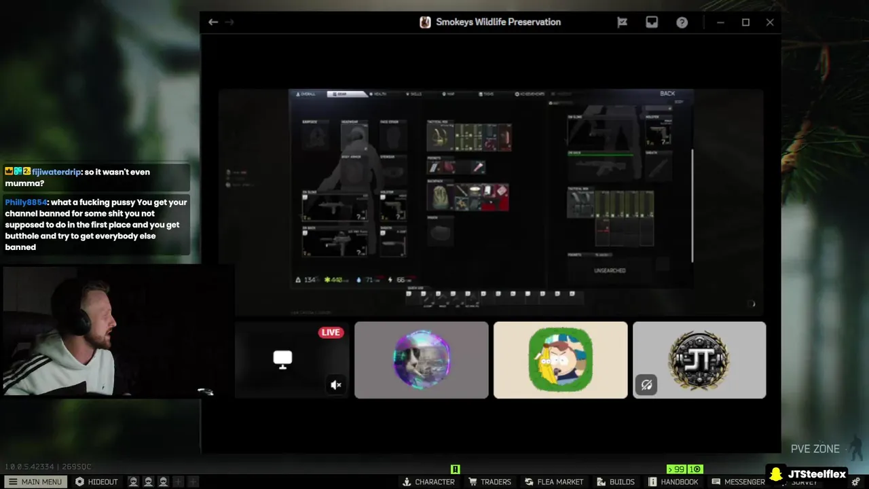The height and width of the screenshot is (489, 869).
Task: Click the camera-off icon on JT tile
Action: click(x=646, y=385)
